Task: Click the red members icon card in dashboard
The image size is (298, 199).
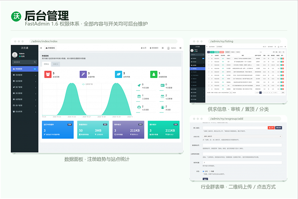Action: [48, 74]
